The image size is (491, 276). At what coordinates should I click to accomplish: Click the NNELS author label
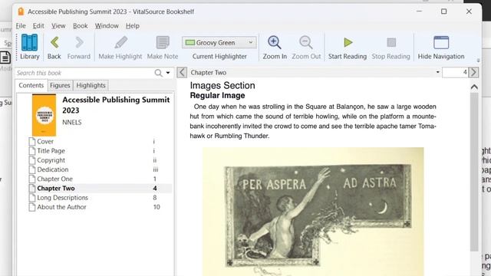tap(71, 123)
